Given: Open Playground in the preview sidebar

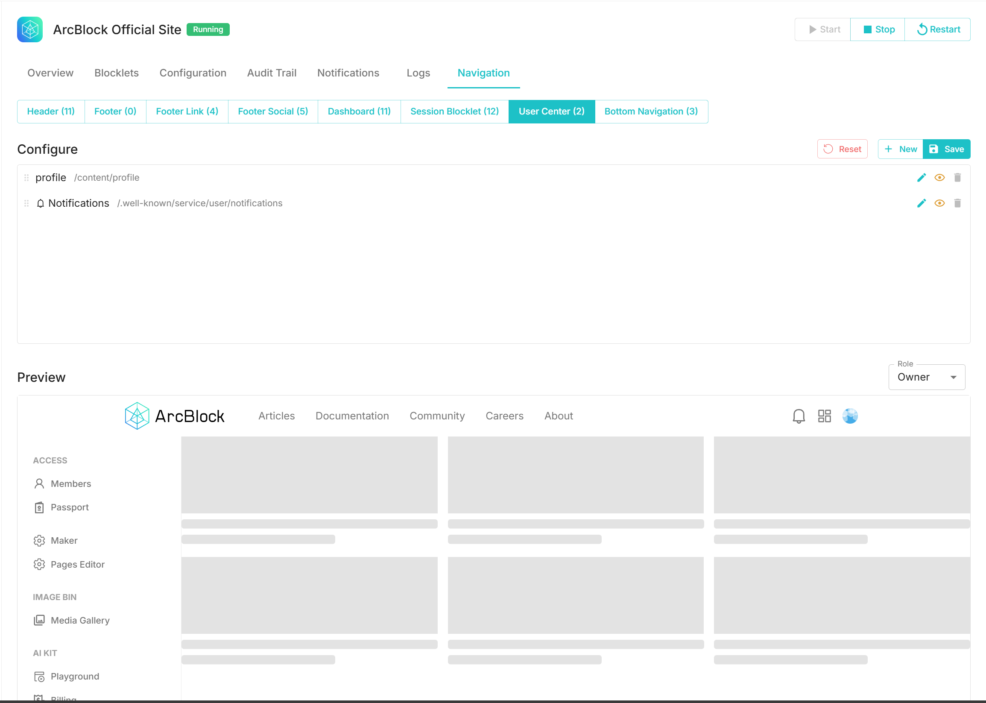Looking at the screenshot, I should pos(75,677).
